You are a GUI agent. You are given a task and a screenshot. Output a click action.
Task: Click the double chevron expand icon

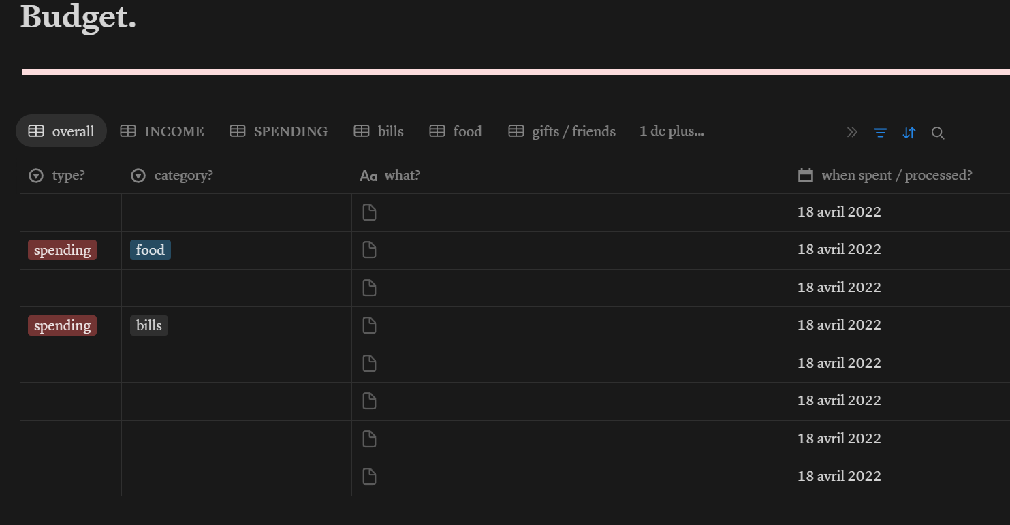tap(852, 132)
